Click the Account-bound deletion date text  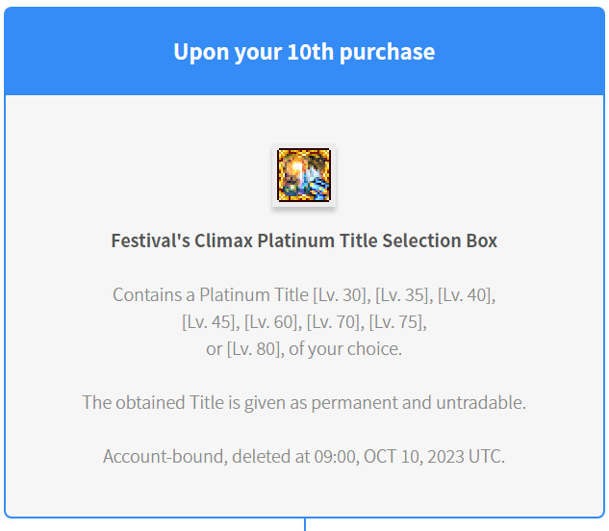pos(304,456)
